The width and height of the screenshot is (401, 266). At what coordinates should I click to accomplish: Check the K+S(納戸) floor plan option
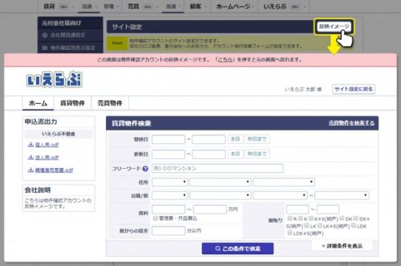[x=311, y=218]
